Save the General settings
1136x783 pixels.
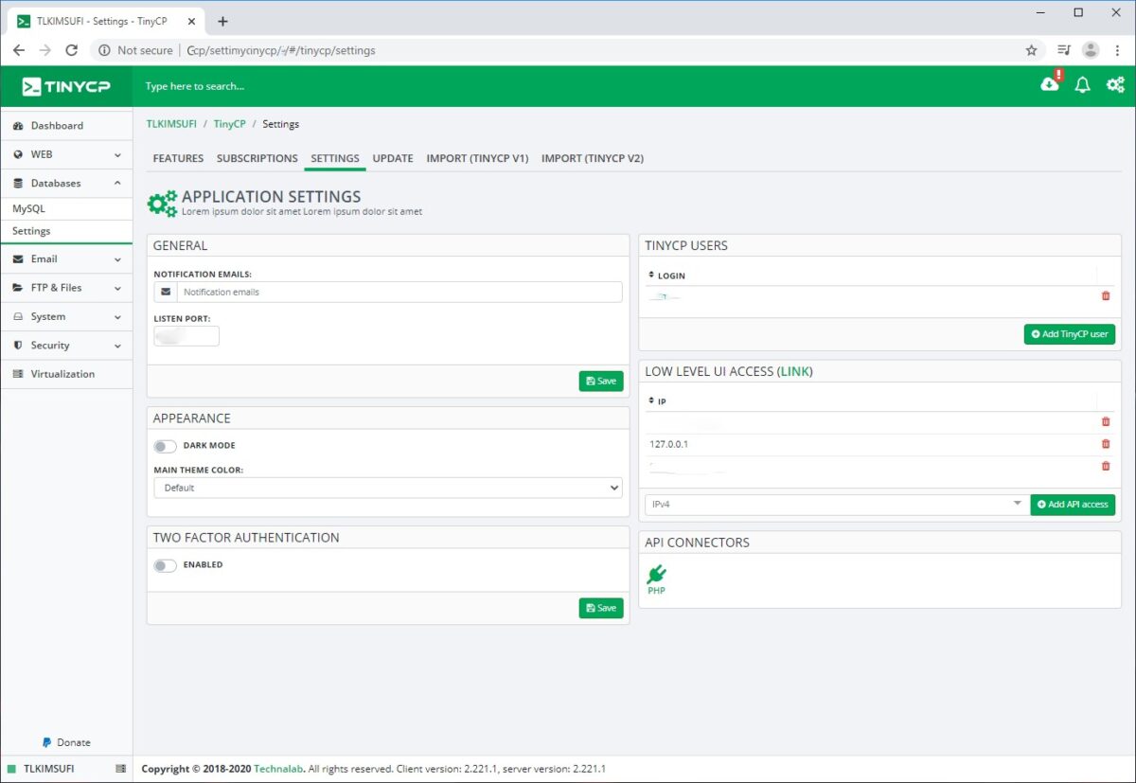click(x=601, y=381)
